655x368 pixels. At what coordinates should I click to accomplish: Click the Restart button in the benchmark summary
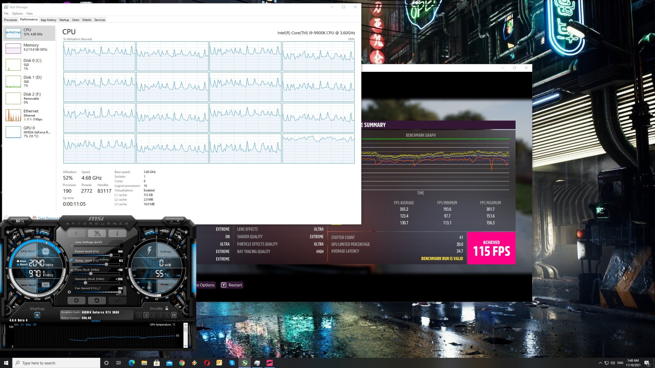point(232,285)
